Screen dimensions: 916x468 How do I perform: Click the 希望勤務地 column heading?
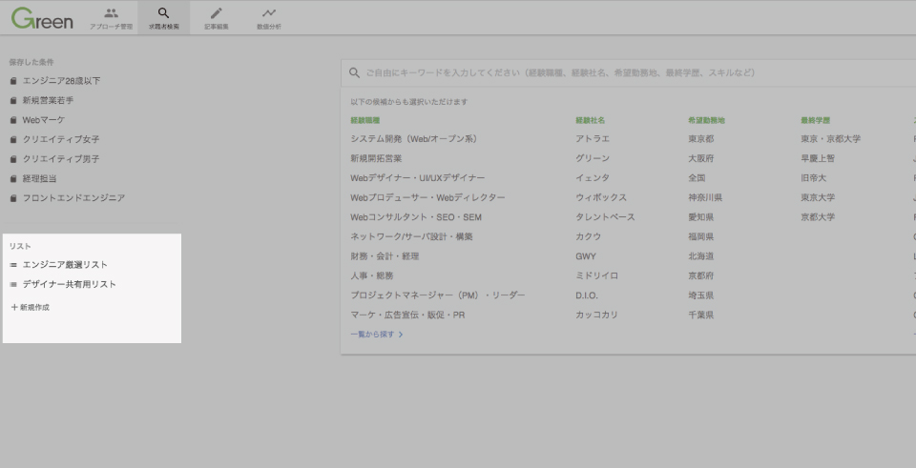pyautogui.click(x=706, y=120)
